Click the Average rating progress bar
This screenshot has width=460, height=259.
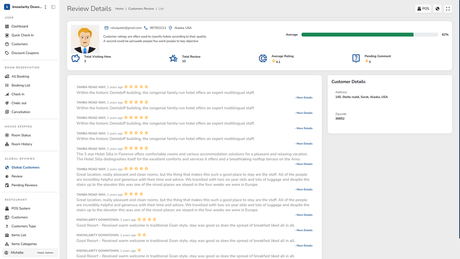coord(369,35)
